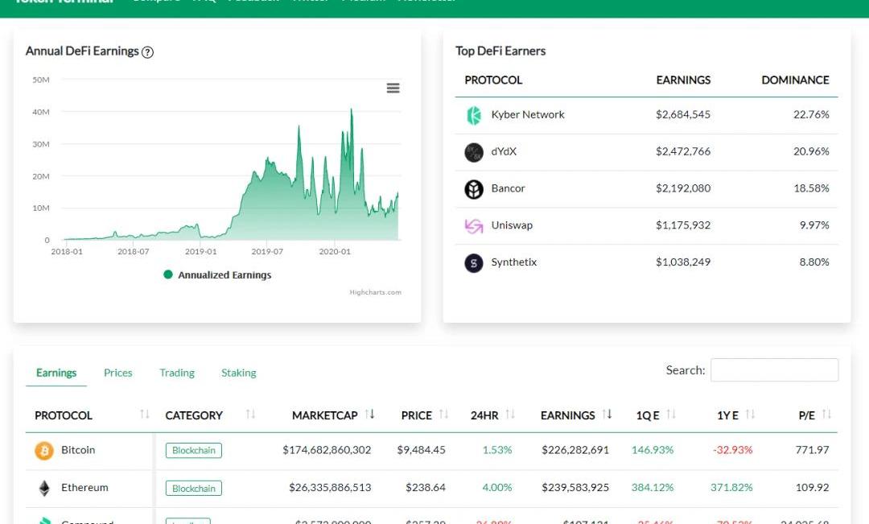Click the dYdX protocol icon
Viewport: 869px width, 524px height.
pyautogui.click(x=474, y=152)
